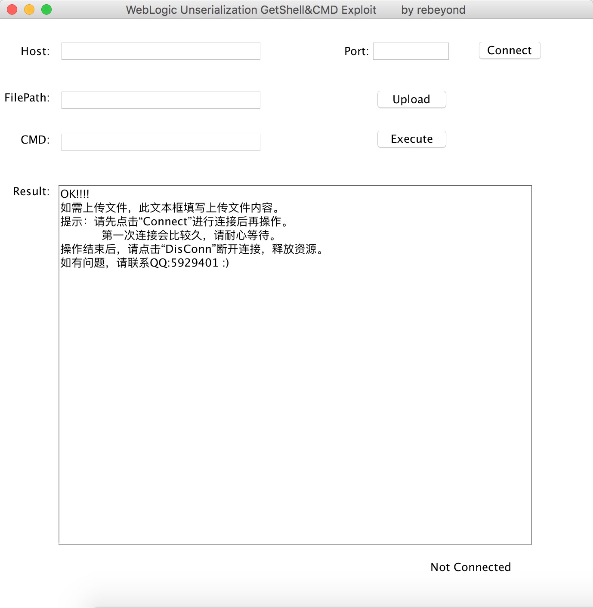
Task: Focus the FilePath input field
Action: (x=161, y=100)
